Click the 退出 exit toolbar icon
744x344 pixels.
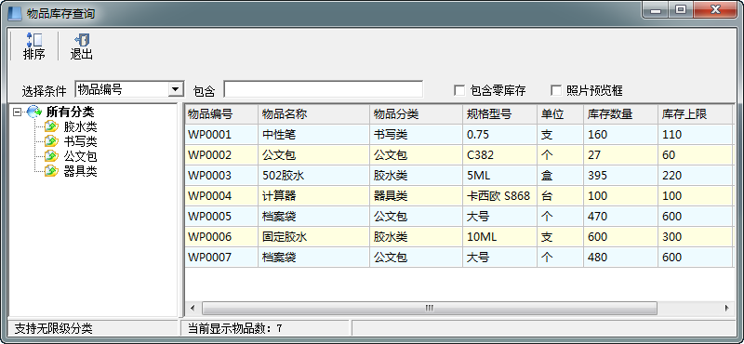click(x=82, y=40)
